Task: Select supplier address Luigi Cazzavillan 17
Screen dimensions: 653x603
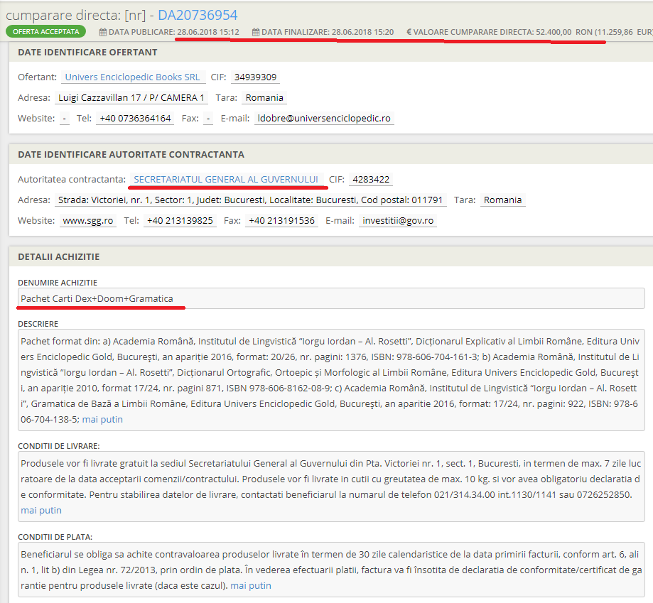Action: (x=131, y=98)
